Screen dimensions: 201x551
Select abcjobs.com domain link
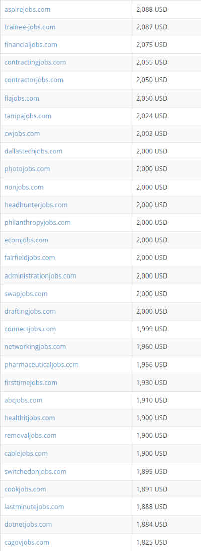coord(23,400)
